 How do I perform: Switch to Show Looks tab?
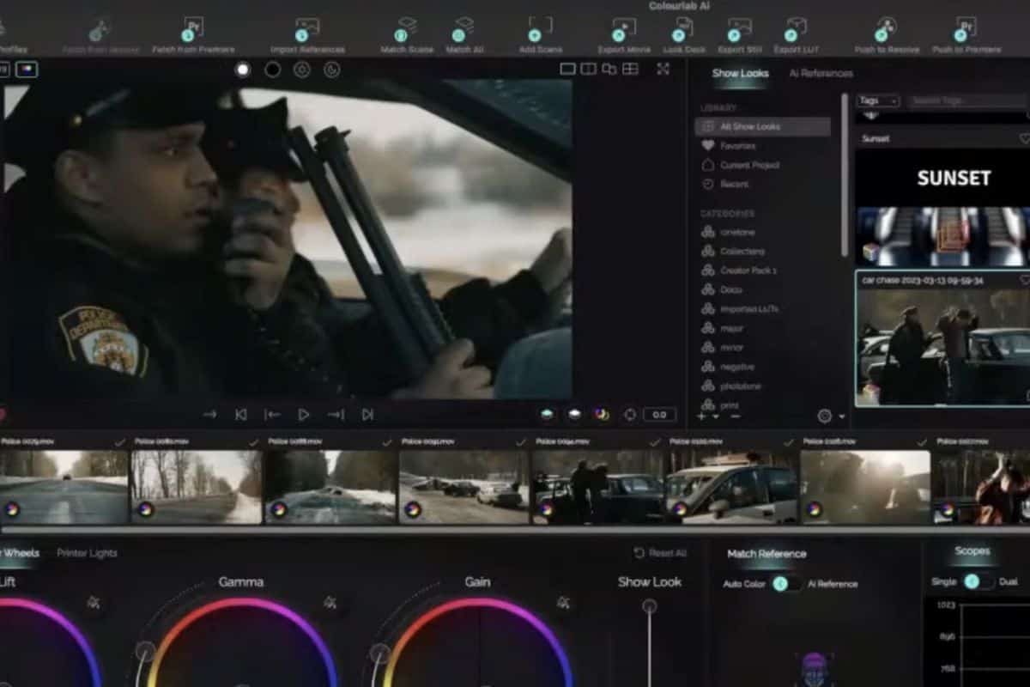[740, 73]
